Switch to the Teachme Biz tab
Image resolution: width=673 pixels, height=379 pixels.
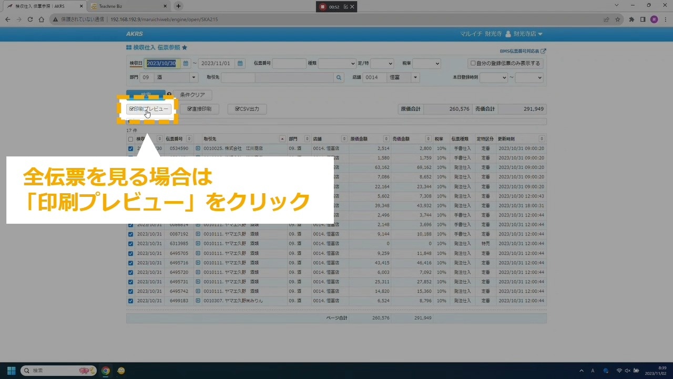coord(126,6)
